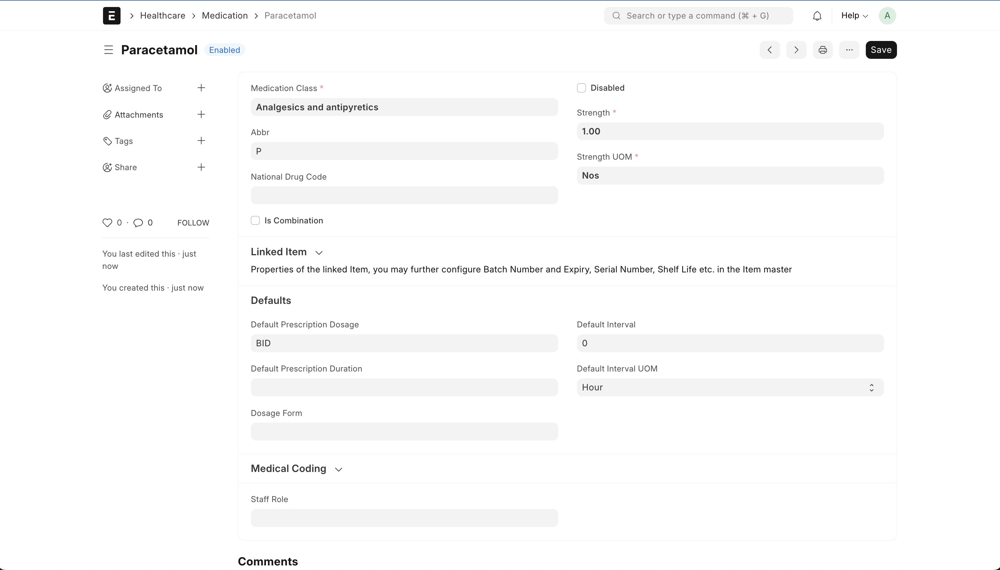The image size is (1000, 570).
Task: Click the Assigned To icon in sidebar
Action: [x=107, y=88]
